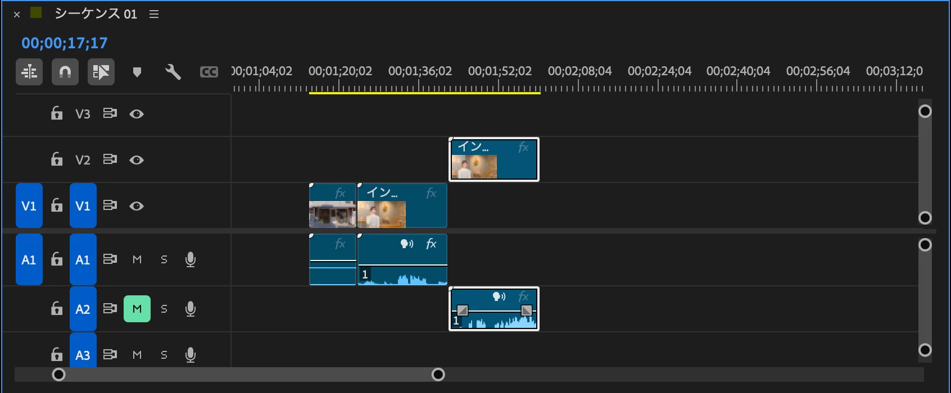Image resolution: width=951 pixels, height=393 pixels.
Task: Click the CC caption track options icon
Action: (x=209, y=72)
